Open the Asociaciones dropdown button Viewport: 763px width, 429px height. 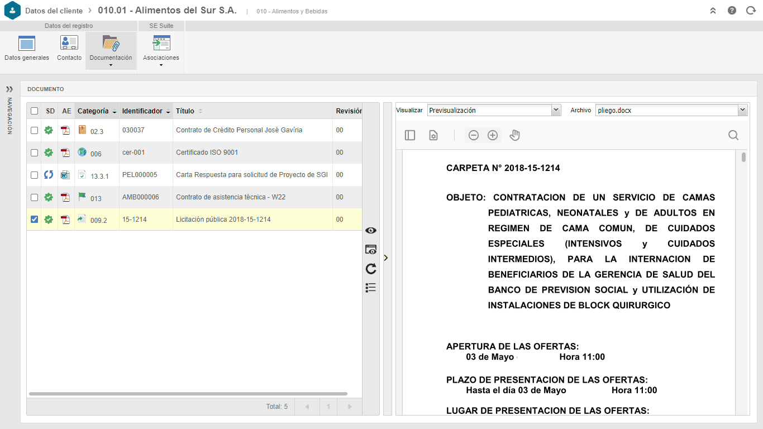coord(161,50)
